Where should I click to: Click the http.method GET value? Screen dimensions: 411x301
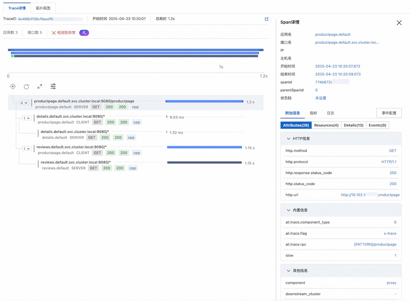pyautogui.click(x=393, y=151)
